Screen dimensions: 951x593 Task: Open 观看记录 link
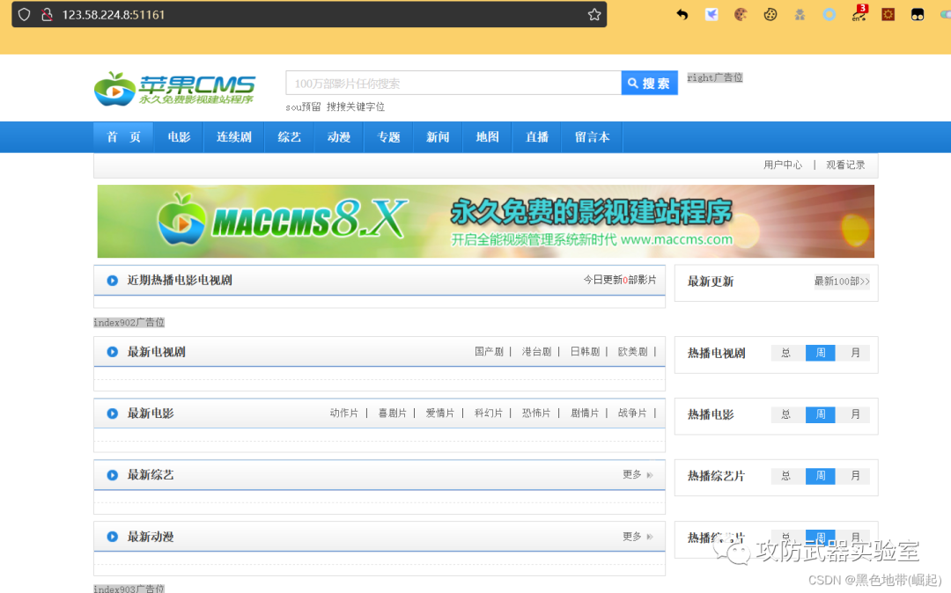(x=845, y=165)
